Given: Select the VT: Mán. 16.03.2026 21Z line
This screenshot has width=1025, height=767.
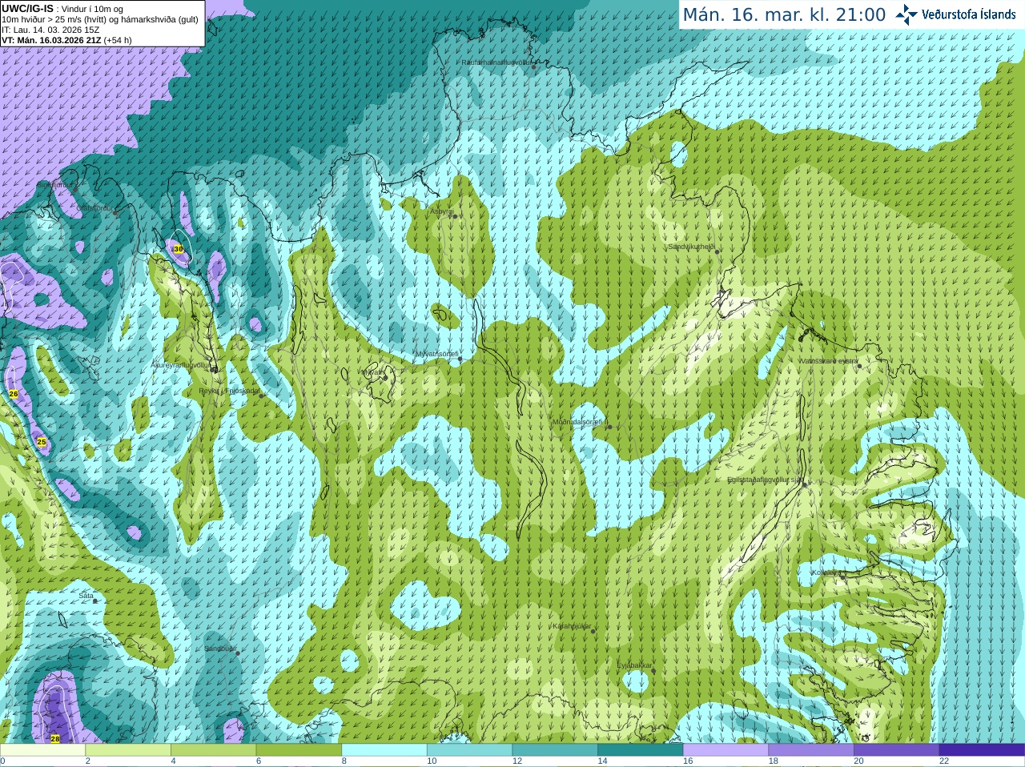Looking at the screenshot, I should pyautogui.click(x=66, y=40).
